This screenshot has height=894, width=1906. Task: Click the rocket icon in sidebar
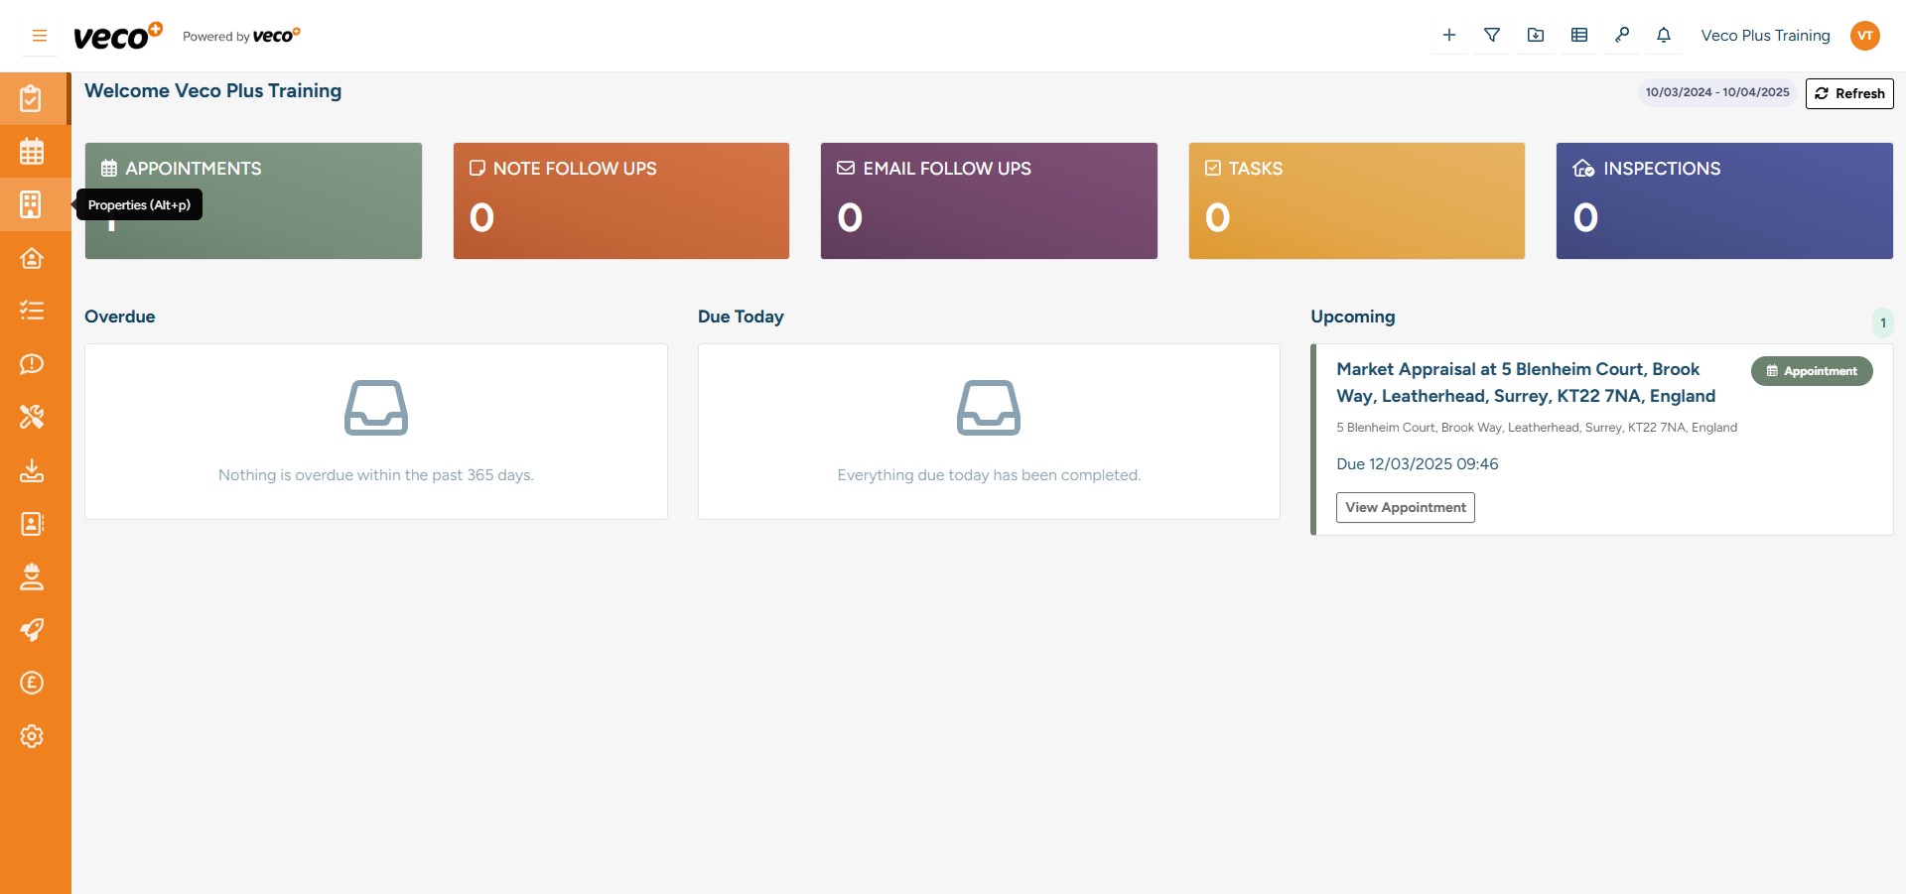[31, 630]
